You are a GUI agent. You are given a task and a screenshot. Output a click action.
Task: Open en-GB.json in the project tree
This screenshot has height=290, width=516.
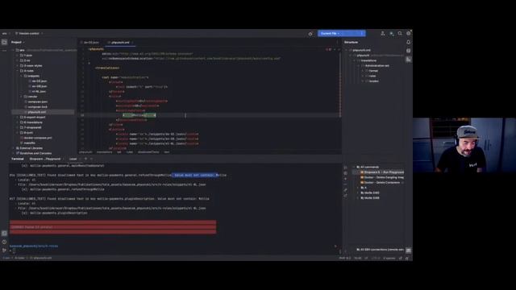[38, 86]
